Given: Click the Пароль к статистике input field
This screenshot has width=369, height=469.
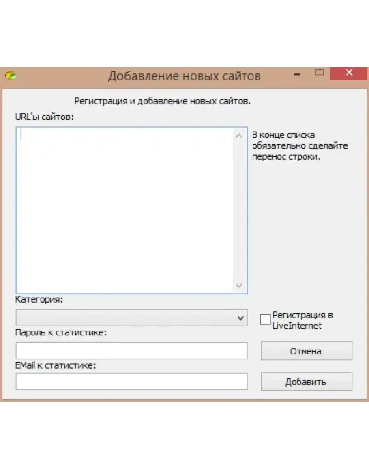Looking at the screenshot, I should [x=131, y=351].
